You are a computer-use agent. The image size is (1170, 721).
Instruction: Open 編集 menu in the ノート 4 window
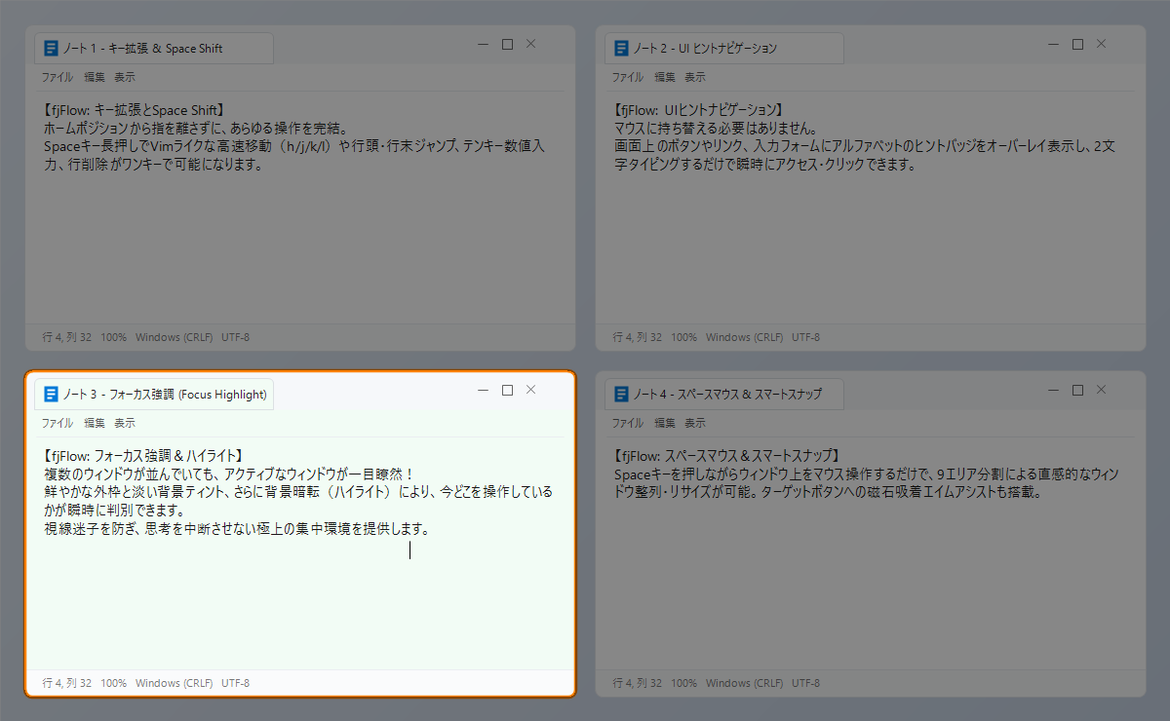coord(665,423)
